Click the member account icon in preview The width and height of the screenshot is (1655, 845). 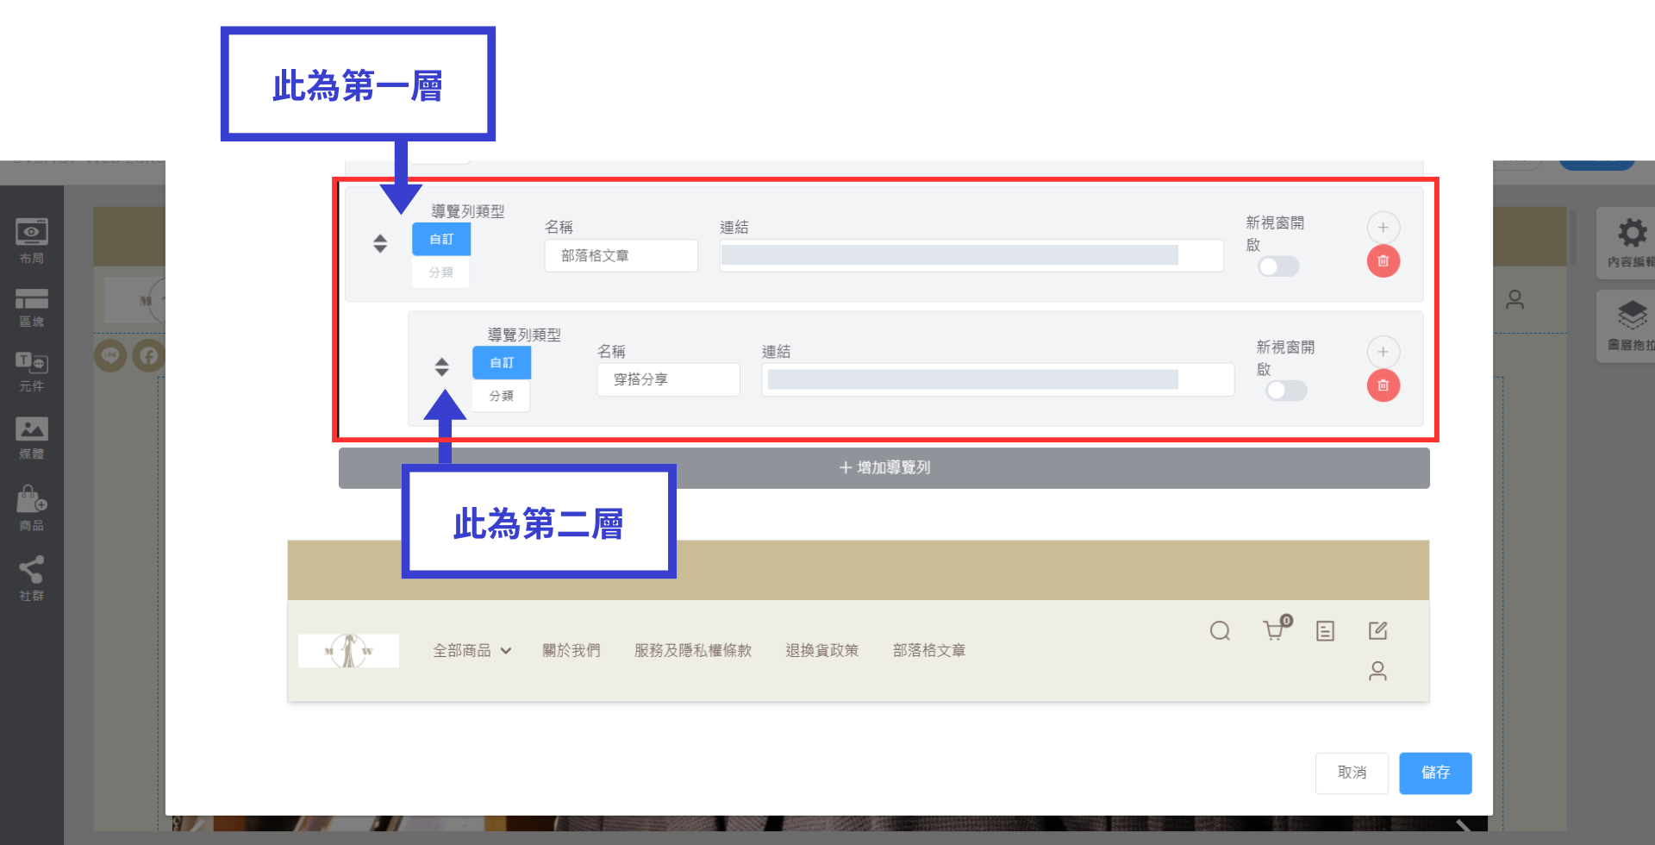[x=1378, y=671]
